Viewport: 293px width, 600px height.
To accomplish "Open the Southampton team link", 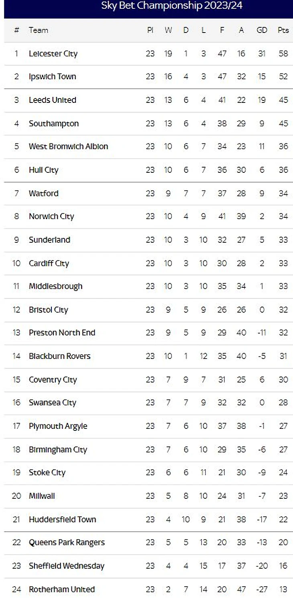I will click(53, 123).
